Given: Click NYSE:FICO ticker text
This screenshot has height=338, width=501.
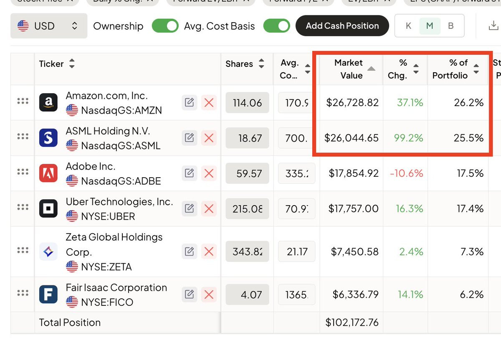Looking at the screenshot, I should coord(107,302).
